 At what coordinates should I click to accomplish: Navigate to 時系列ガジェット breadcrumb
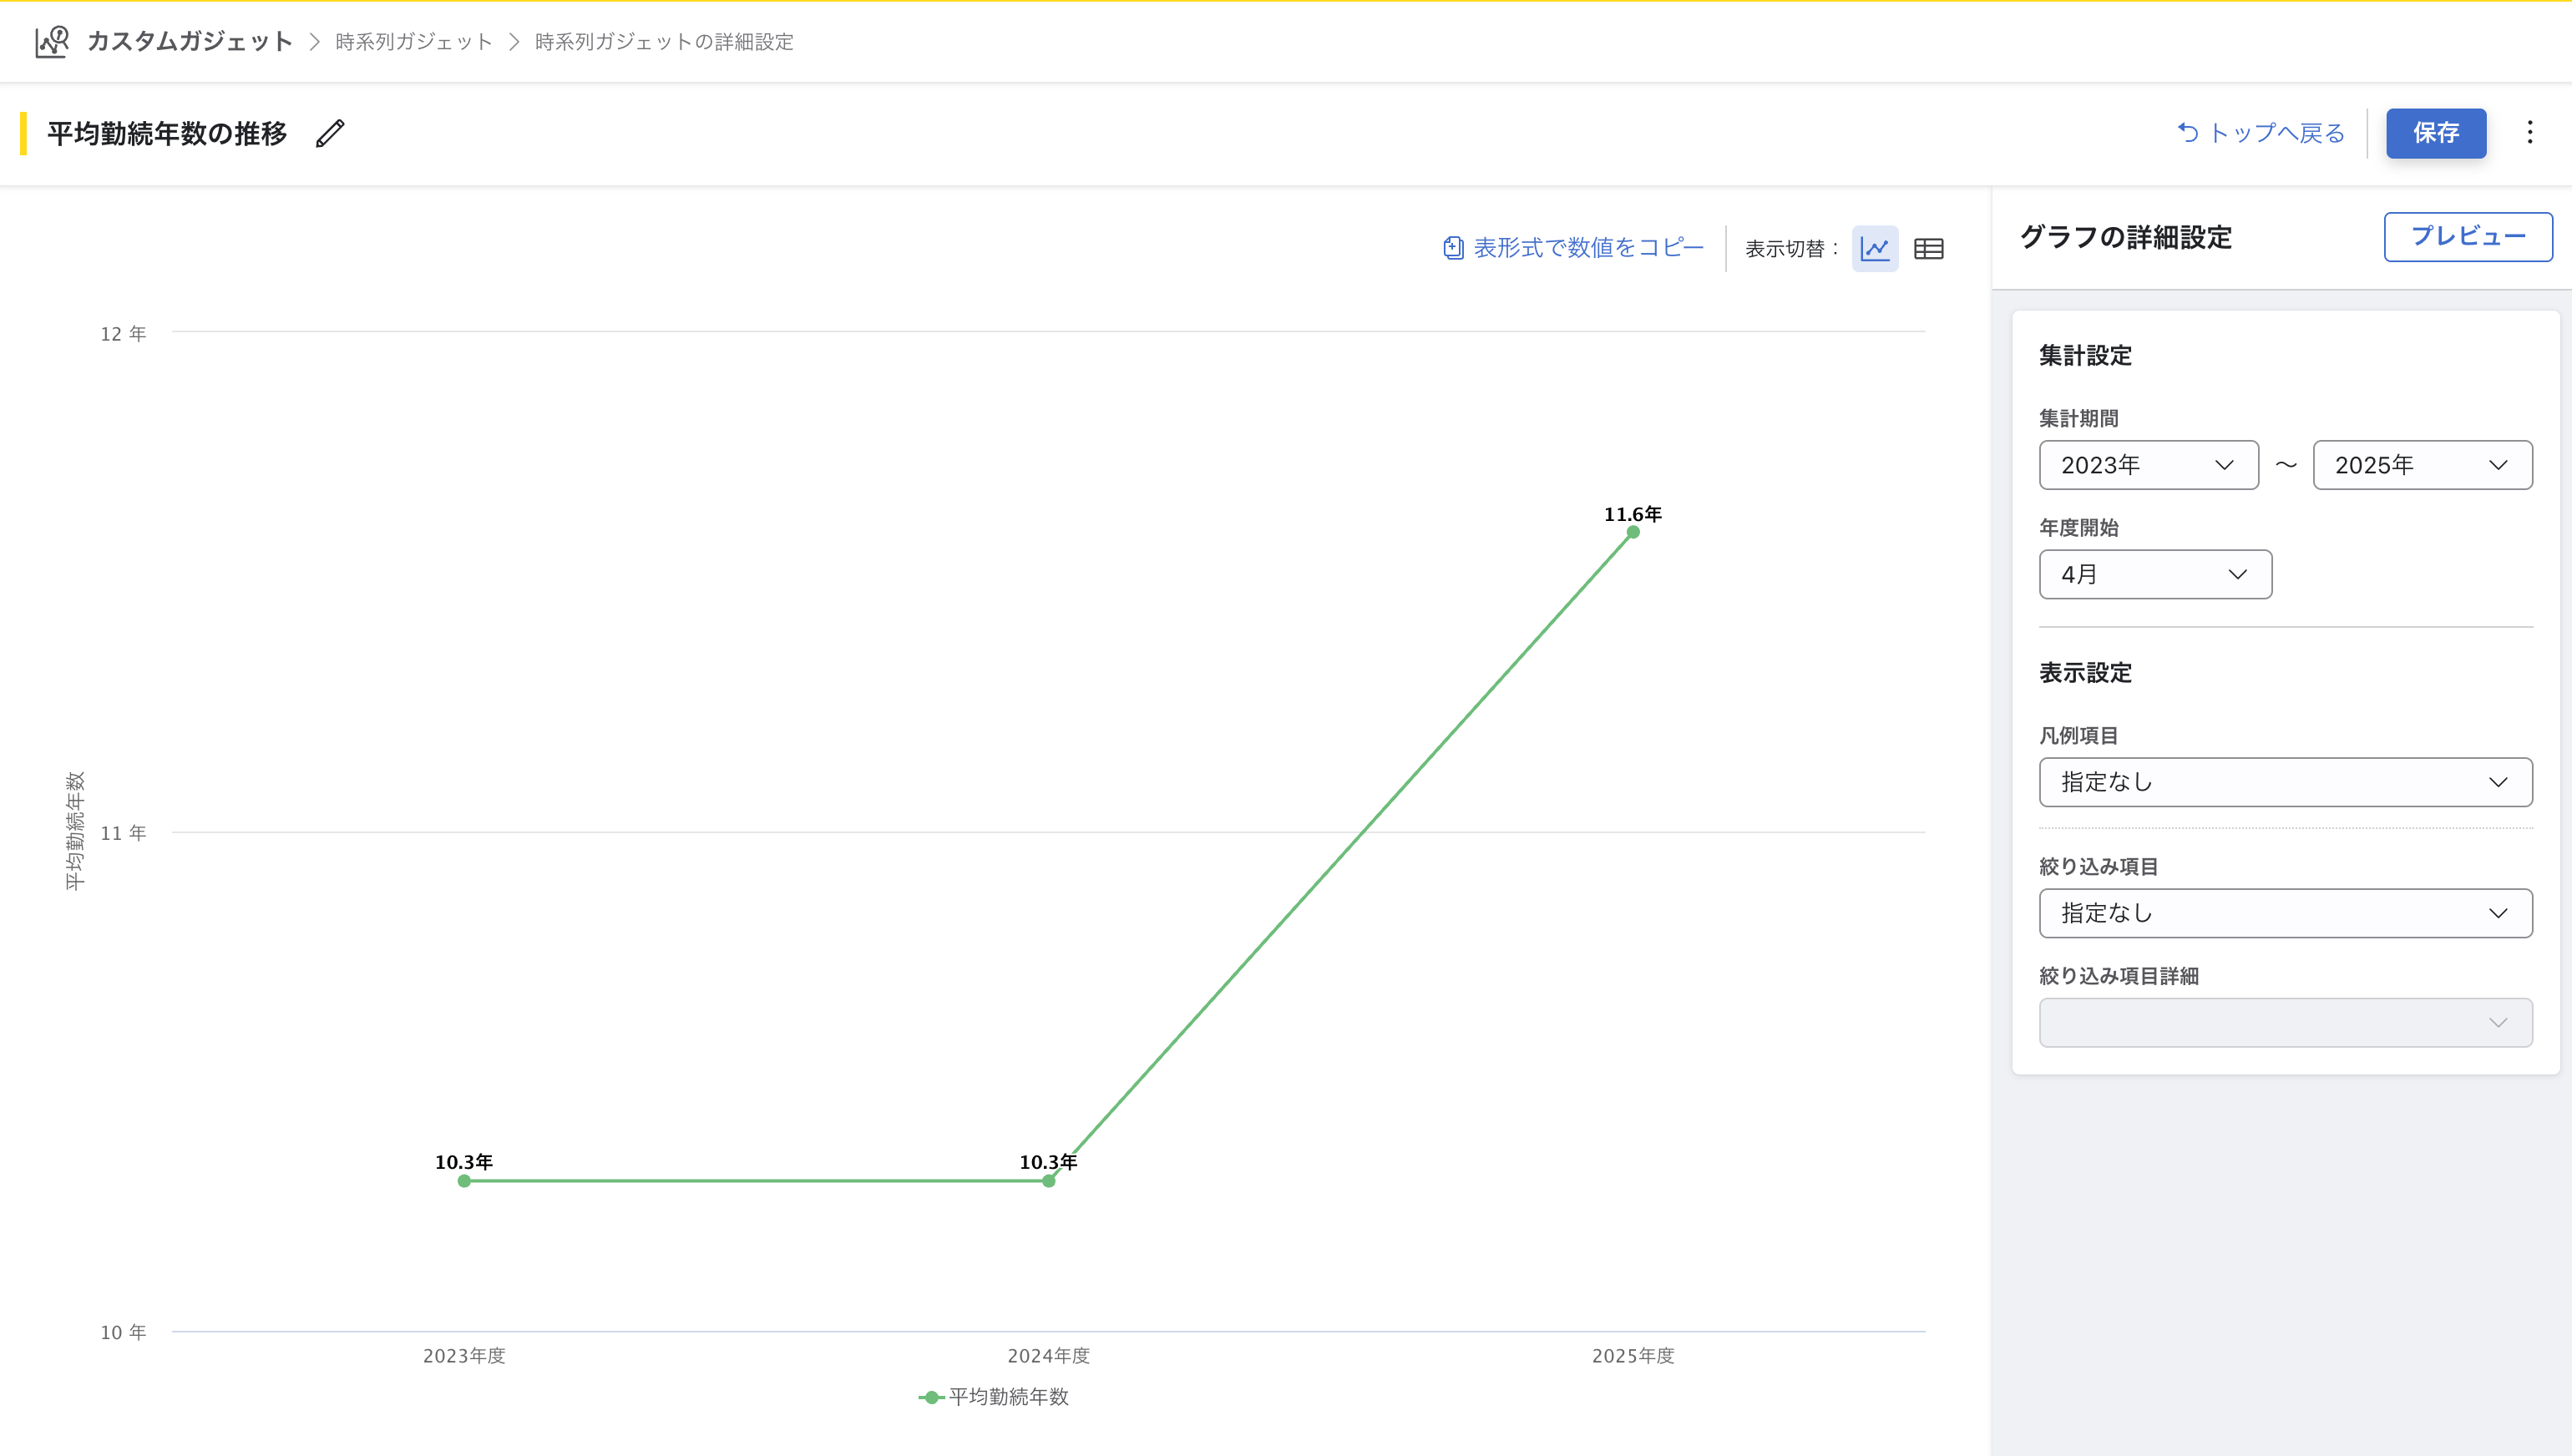click(414, 42)
